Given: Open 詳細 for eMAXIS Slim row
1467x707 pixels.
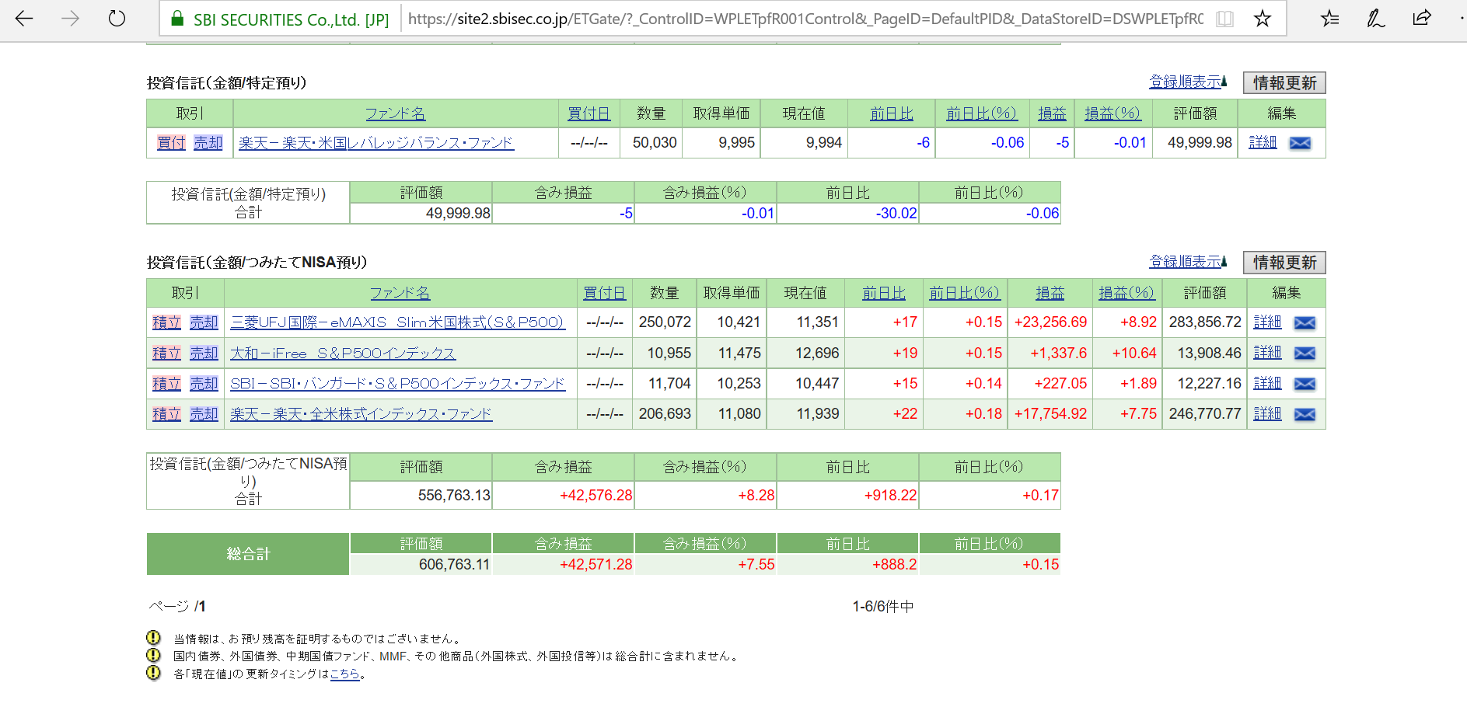Looking at the screenshot, I should (1267, 322).
